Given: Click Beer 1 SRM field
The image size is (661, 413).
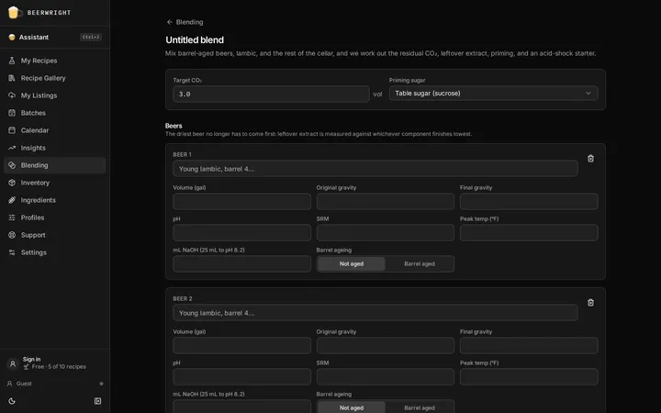Looking at the screenshot, I should click(x=386, y=232).
